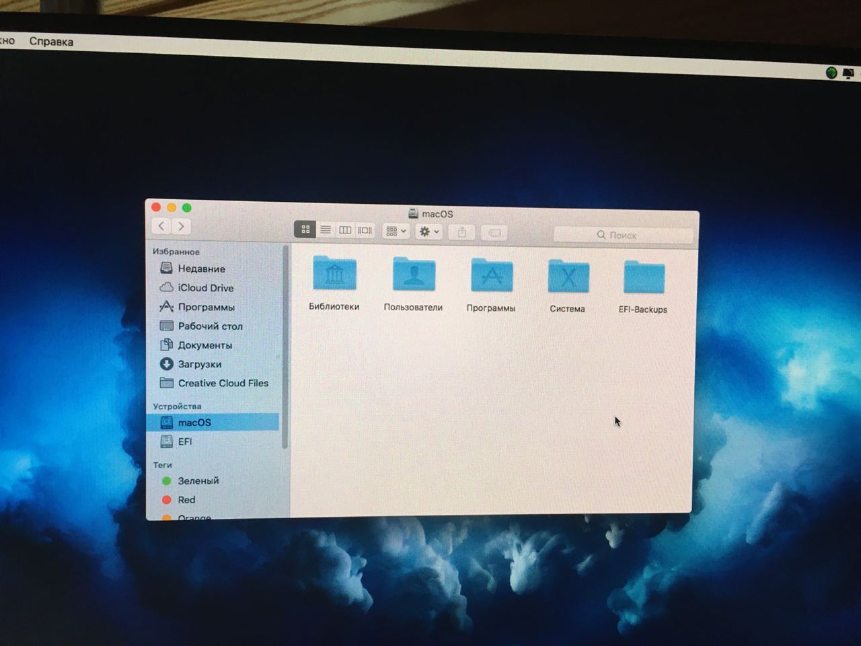The height and width of the screenshot is (646, 861).
Task: Switch to list view
Action: tap(325, 229)
